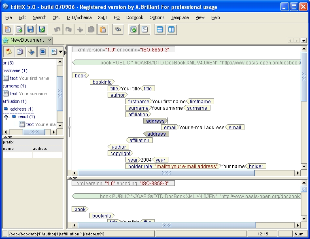Click the paste clipboard icon
Viewport: 310px width, 239px height.
(x=103, y=30)
